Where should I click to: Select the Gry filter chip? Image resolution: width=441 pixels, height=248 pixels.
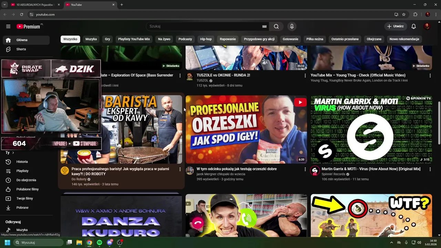pyautogui.click(x=107, y=39)
